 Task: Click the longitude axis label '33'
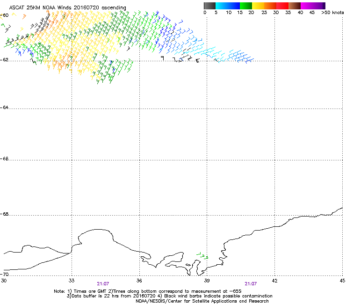coord(72,281)
